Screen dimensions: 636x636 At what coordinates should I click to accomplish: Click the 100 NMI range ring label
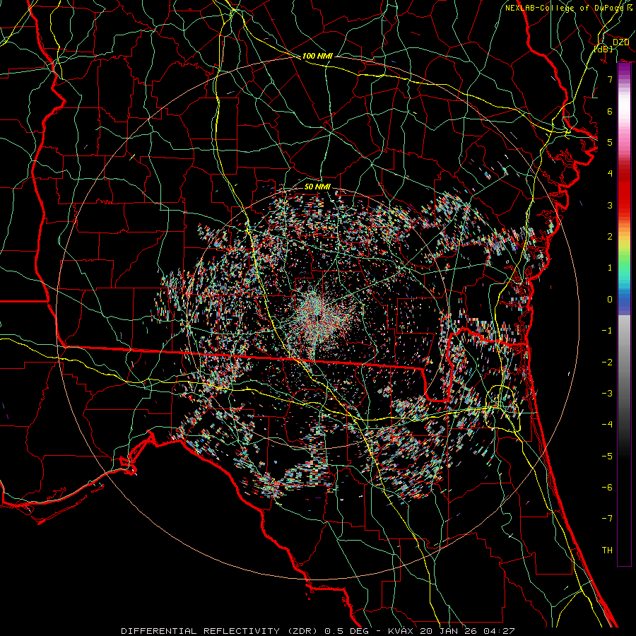click(317, 56)
